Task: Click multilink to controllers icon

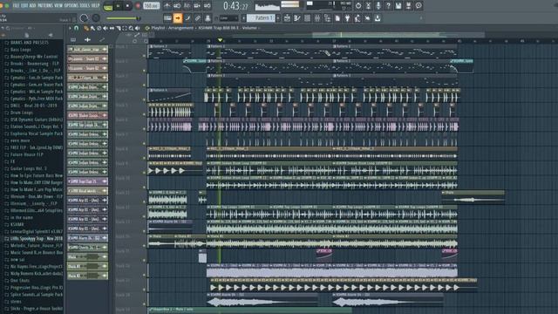Action: pos(208,18)
